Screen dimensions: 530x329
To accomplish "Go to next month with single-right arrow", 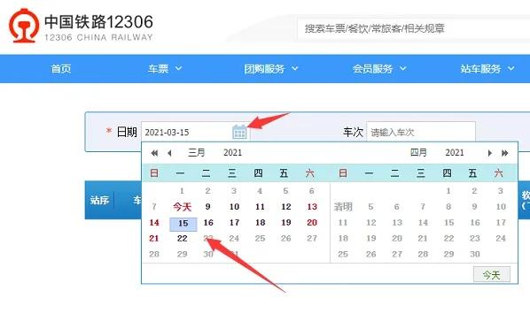I will [x=489, y=153].
